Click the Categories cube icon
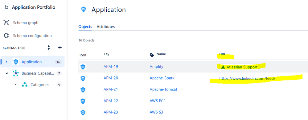 [x=25, y=85]
